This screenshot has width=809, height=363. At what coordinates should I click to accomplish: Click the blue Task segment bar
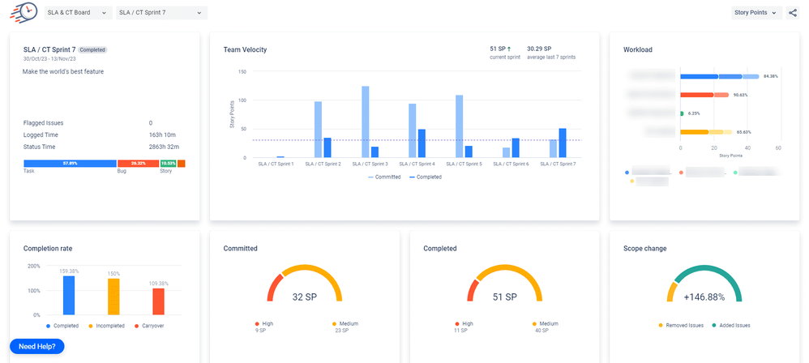click(x=70, y=164)
